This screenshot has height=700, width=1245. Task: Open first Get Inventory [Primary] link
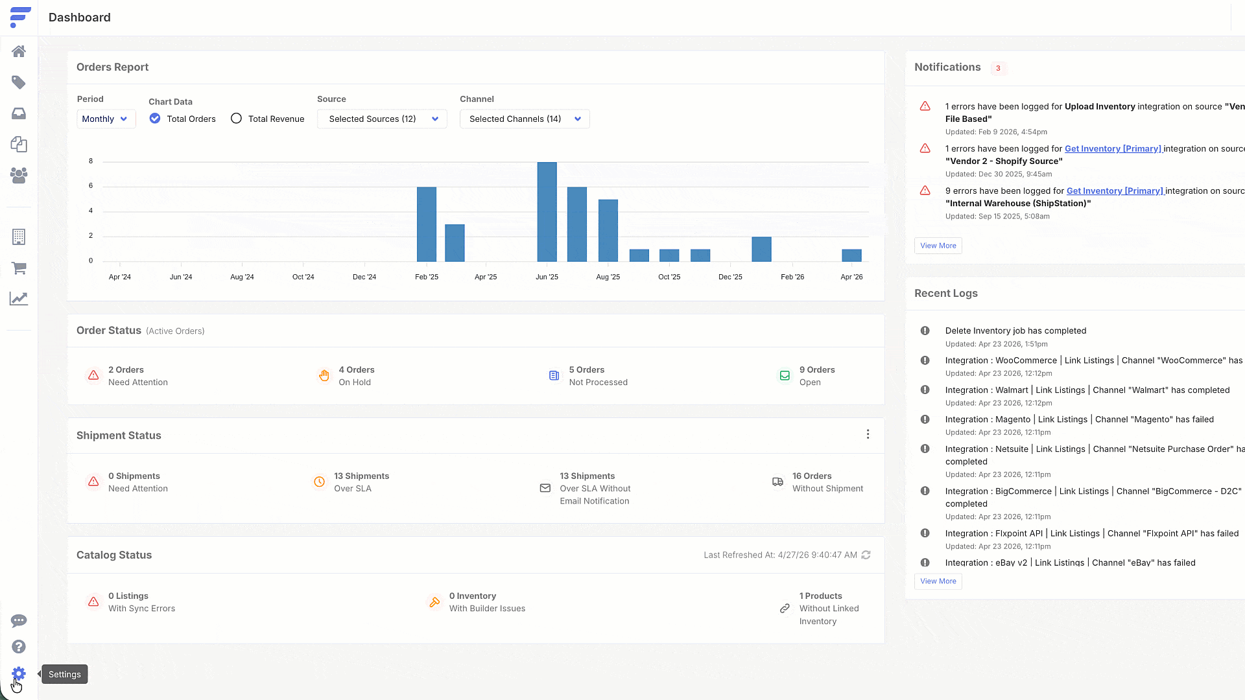pyautogui.click(x=1113, y=149)
